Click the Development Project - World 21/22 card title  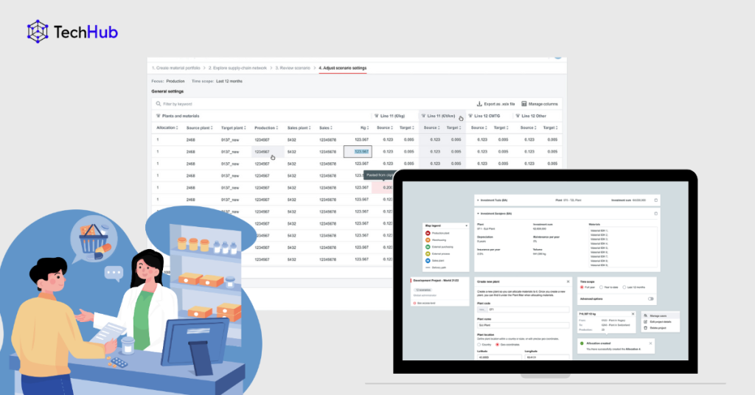tap(436, 280)
